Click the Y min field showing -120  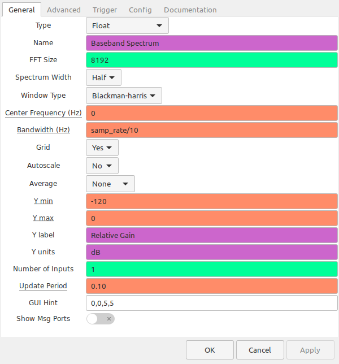coord(212,201)
